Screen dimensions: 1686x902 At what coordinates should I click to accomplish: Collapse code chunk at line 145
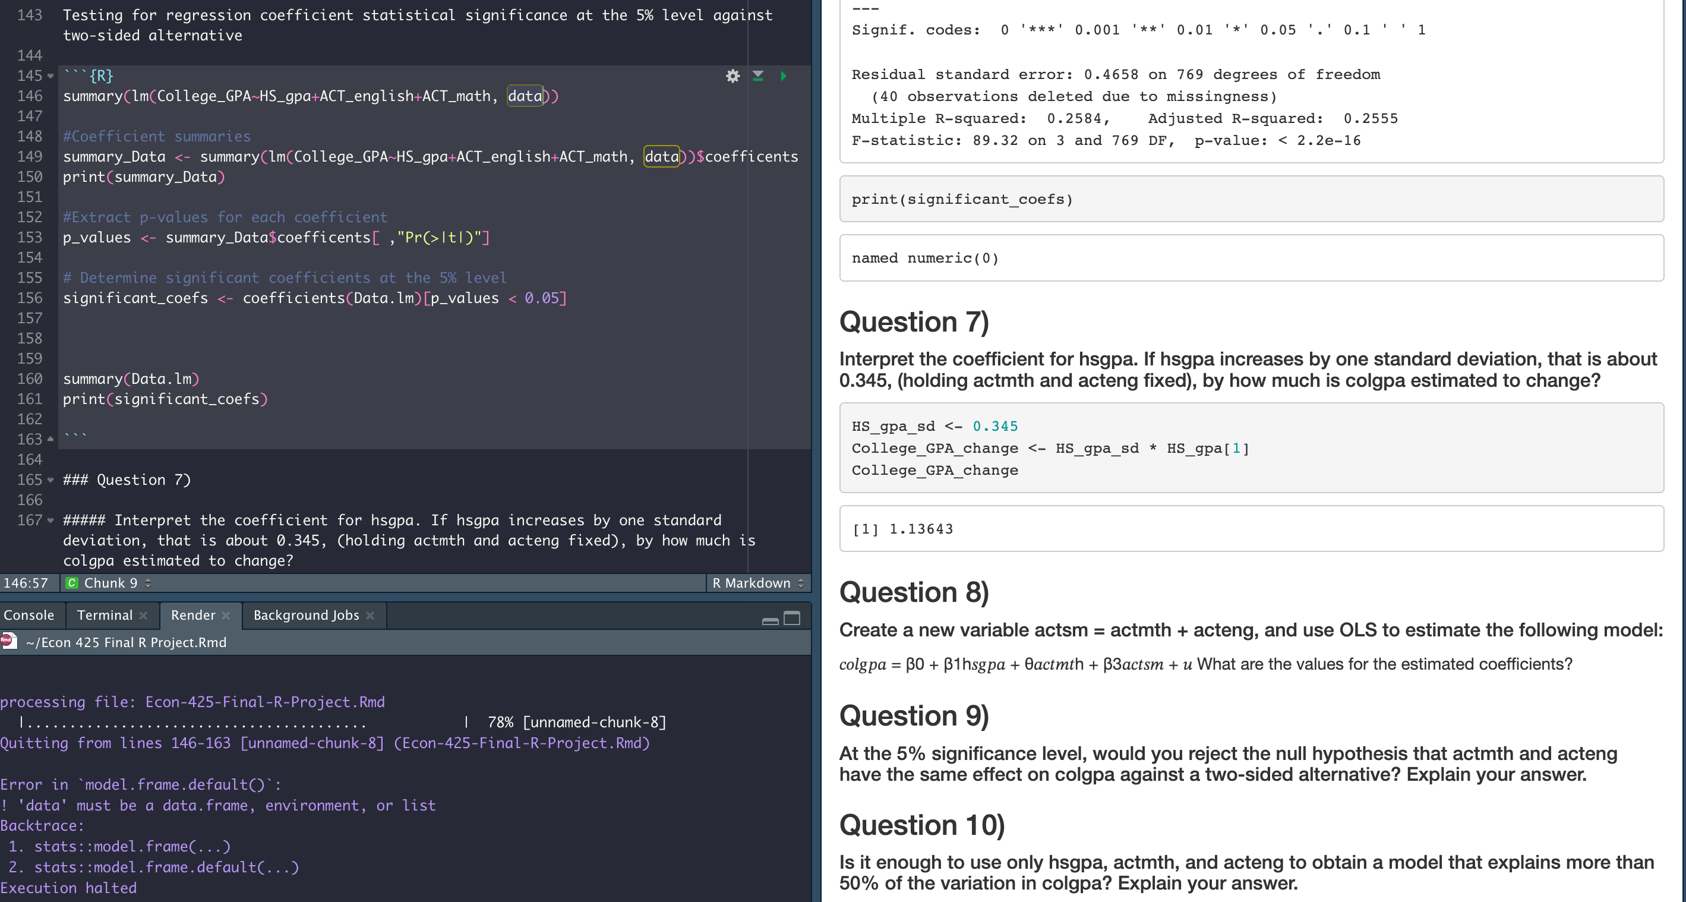tap(50, 76)
